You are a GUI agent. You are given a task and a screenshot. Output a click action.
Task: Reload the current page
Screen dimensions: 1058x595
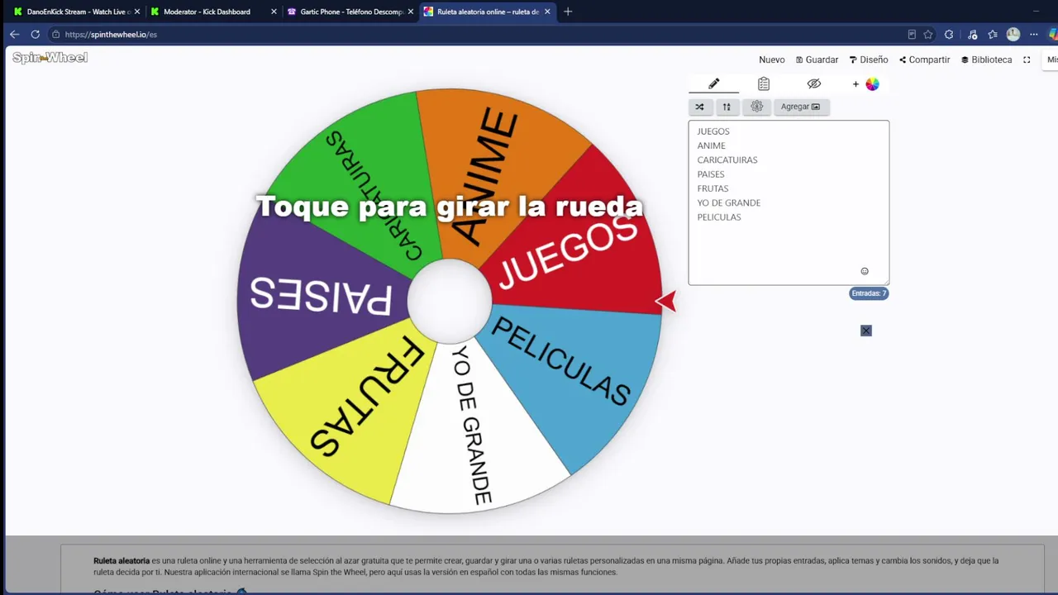pyautogui.click(x=35, y=35)
